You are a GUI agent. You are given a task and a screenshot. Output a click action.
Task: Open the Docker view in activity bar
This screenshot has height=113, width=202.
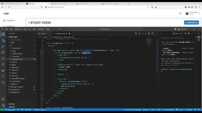tap(3, 70)
